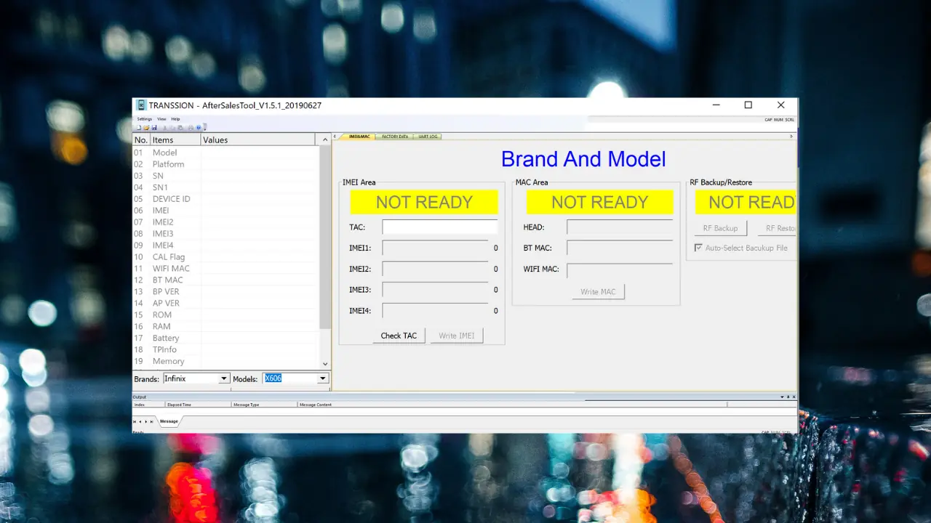The width and height of the screenshot is (931, 523).
Task: Click the RF Backup button
Action: point(720,227)
